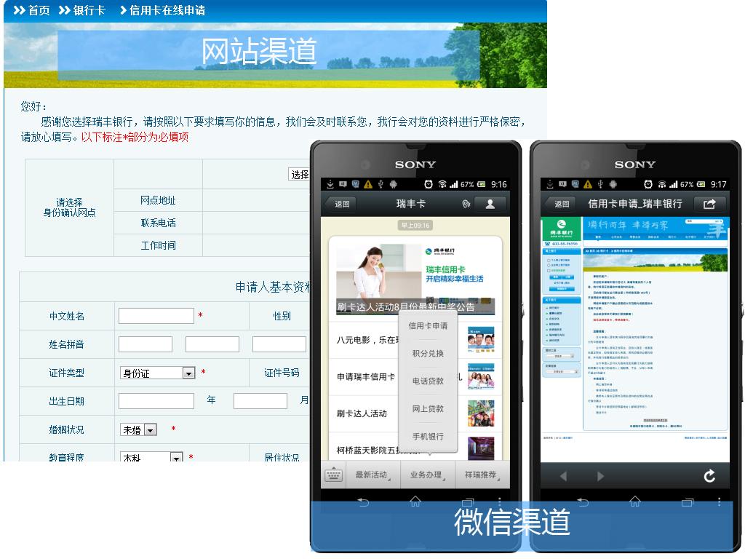Tap the thumbnail beside 柯桥蓝天影院
The height and width of the screenshot is (559, 745).
[481, 448]
